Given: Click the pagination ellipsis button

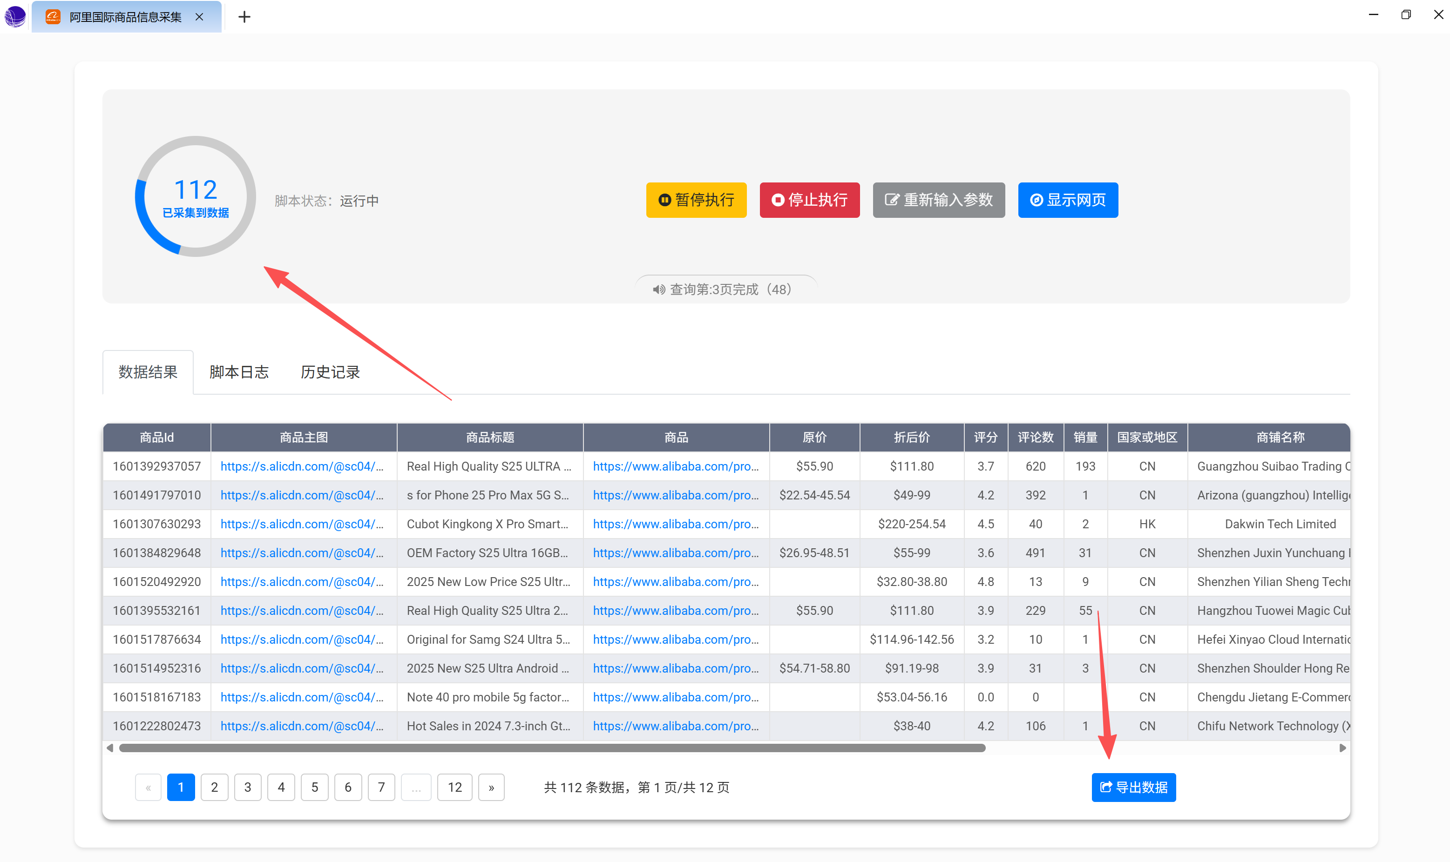Looking at the screenshot, I should 416,787.
